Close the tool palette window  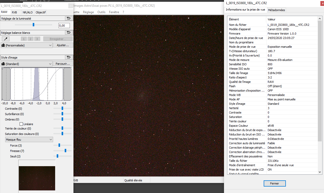tap(71, 5)
